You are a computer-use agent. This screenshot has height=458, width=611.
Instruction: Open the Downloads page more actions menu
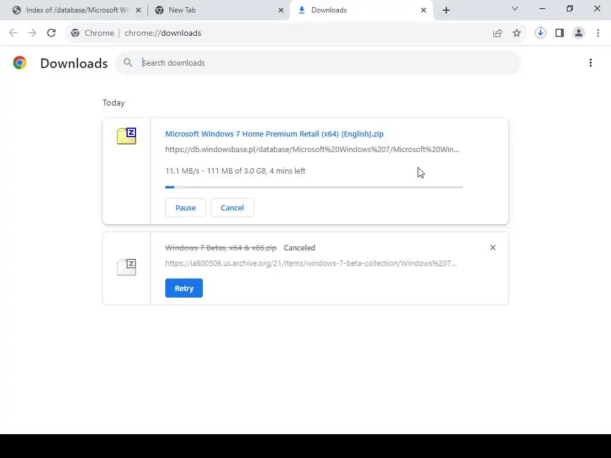pos(591,63)
